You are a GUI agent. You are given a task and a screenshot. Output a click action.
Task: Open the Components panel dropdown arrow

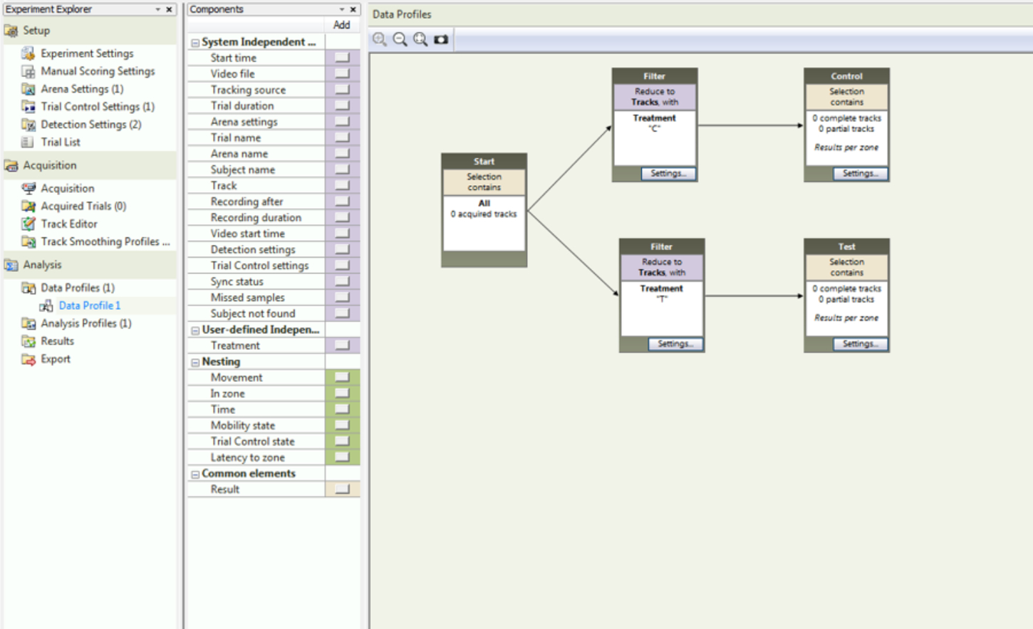point(342,9)
